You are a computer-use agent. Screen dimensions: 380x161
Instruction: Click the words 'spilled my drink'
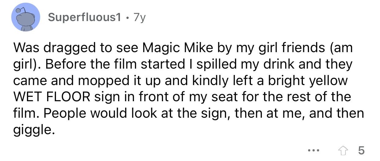pyautogui.click(x=225, y=65)
